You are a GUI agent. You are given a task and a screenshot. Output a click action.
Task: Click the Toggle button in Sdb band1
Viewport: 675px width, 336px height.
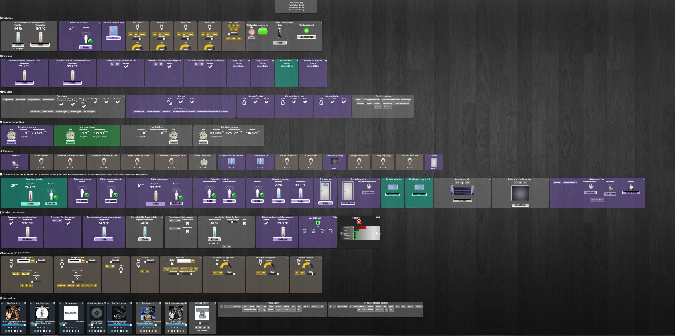point(215,34)
